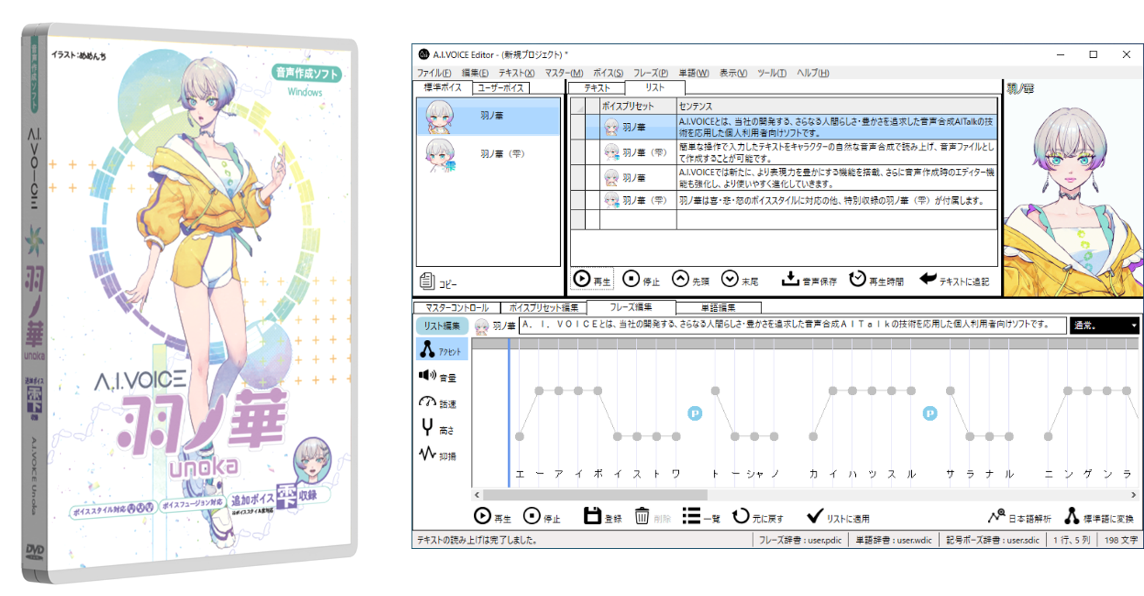Switch to the マスターコントロール tab

click(457, 307)
